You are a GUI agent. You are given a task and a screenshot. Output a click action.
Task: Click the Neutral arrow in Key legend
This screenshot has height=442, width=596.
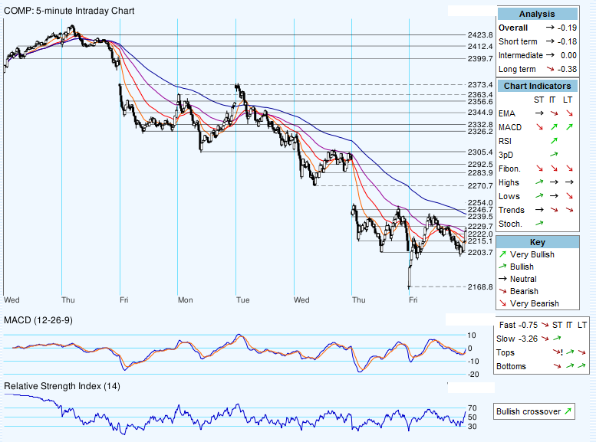pyautogui.click(x=502, y=279)
